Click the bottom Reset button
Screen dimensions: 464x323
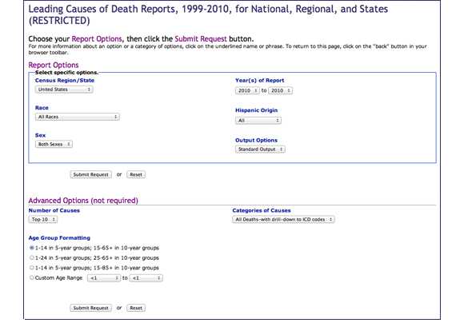(x=136, y=308)
